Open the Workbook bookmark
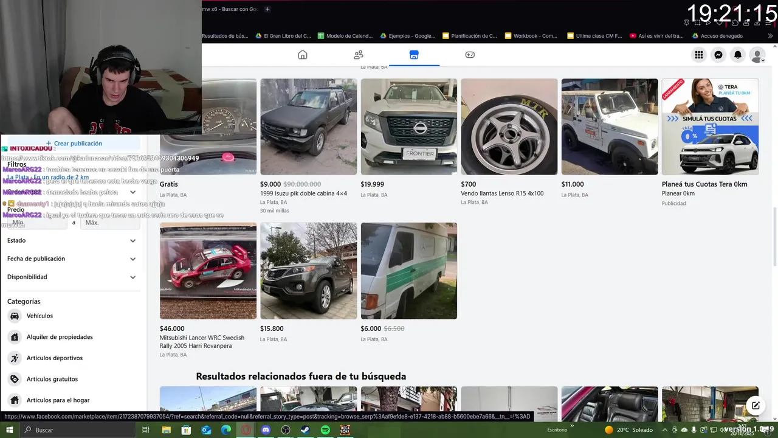This screenshot has width=778, height=438. [532, 36]
